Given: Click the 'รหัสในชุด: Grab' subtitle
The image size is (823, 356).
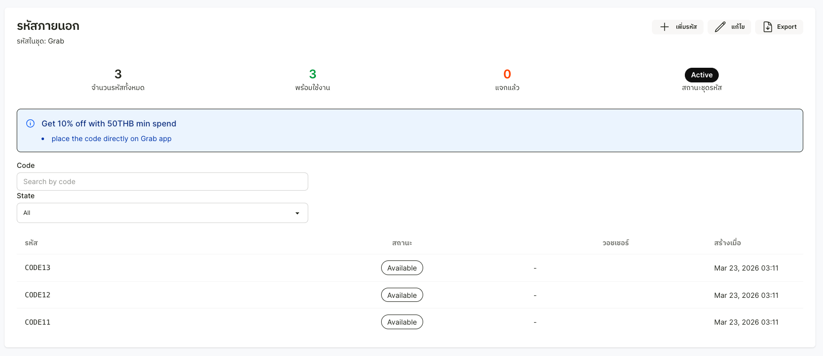Looking at the screenshot, I should coord(40,41).
